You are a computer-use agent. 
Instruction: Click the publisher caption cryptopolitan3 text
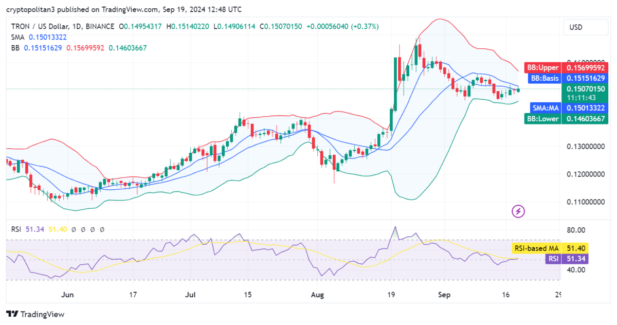point(123,9)
